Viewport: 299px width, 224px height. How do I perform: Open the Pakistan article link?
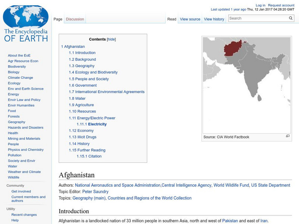[231, 221]
